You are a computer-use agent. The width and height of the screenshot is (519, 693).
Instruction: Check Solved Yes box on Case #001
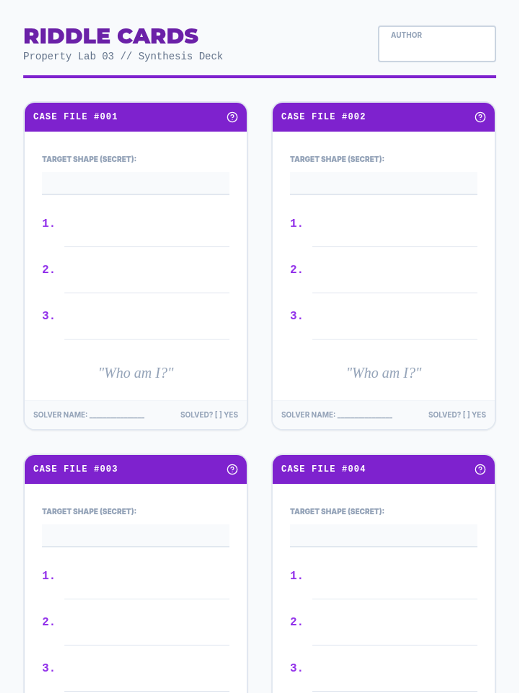pyautogui.click(x=218, y=415)
